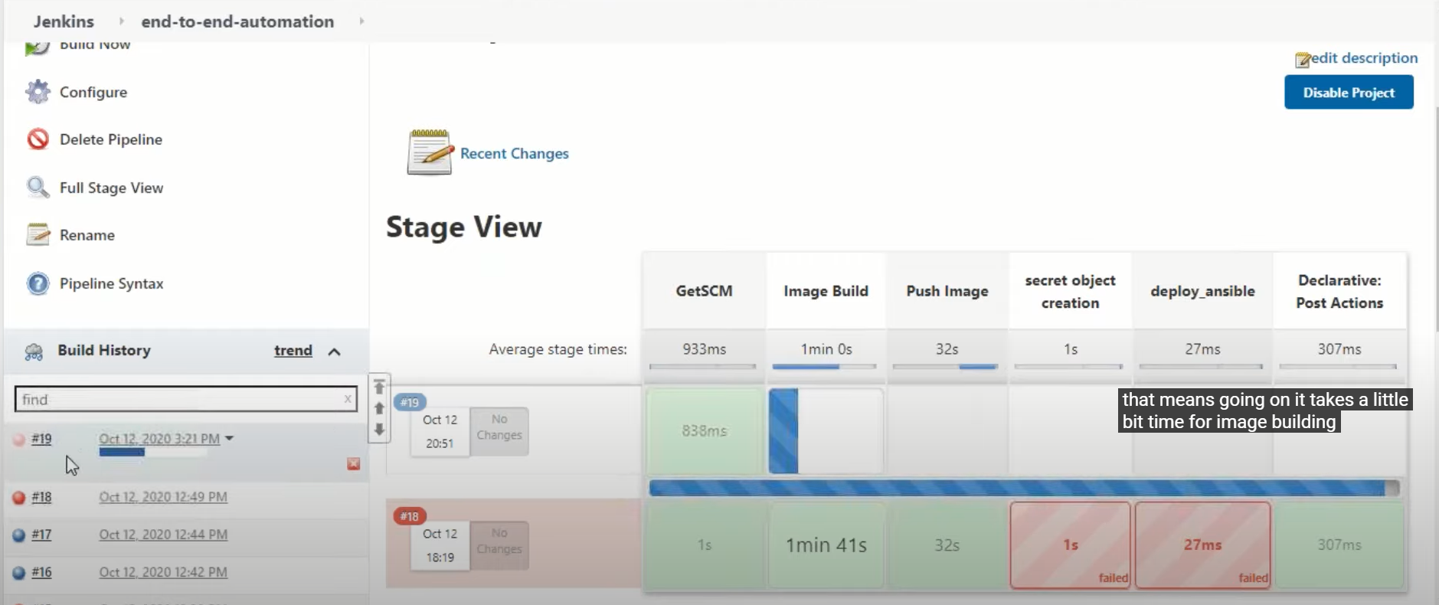Click the deploy_ansible stage column header

coord(1202,291)
